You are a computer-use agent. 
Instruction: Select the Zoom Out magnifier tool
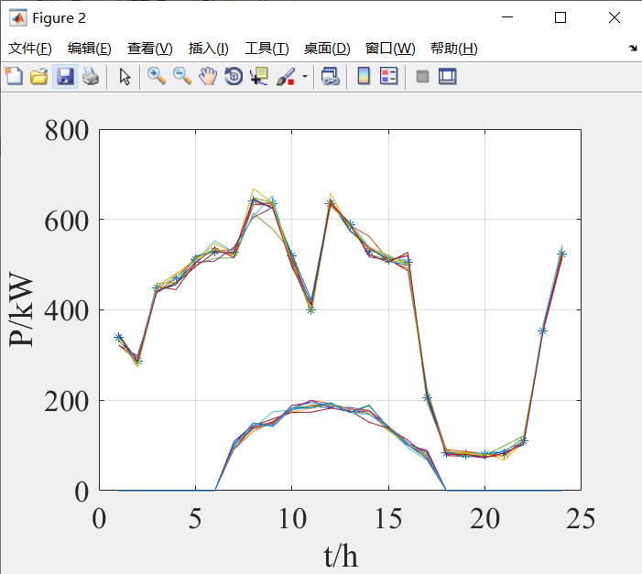coord(182,77)
